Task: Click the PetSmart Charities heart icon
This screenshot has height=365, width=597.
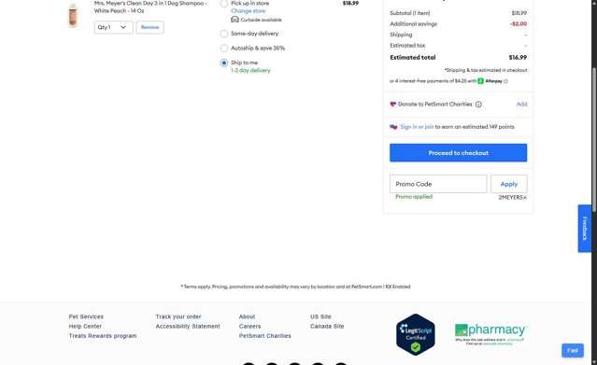Action: coord(393,105)
